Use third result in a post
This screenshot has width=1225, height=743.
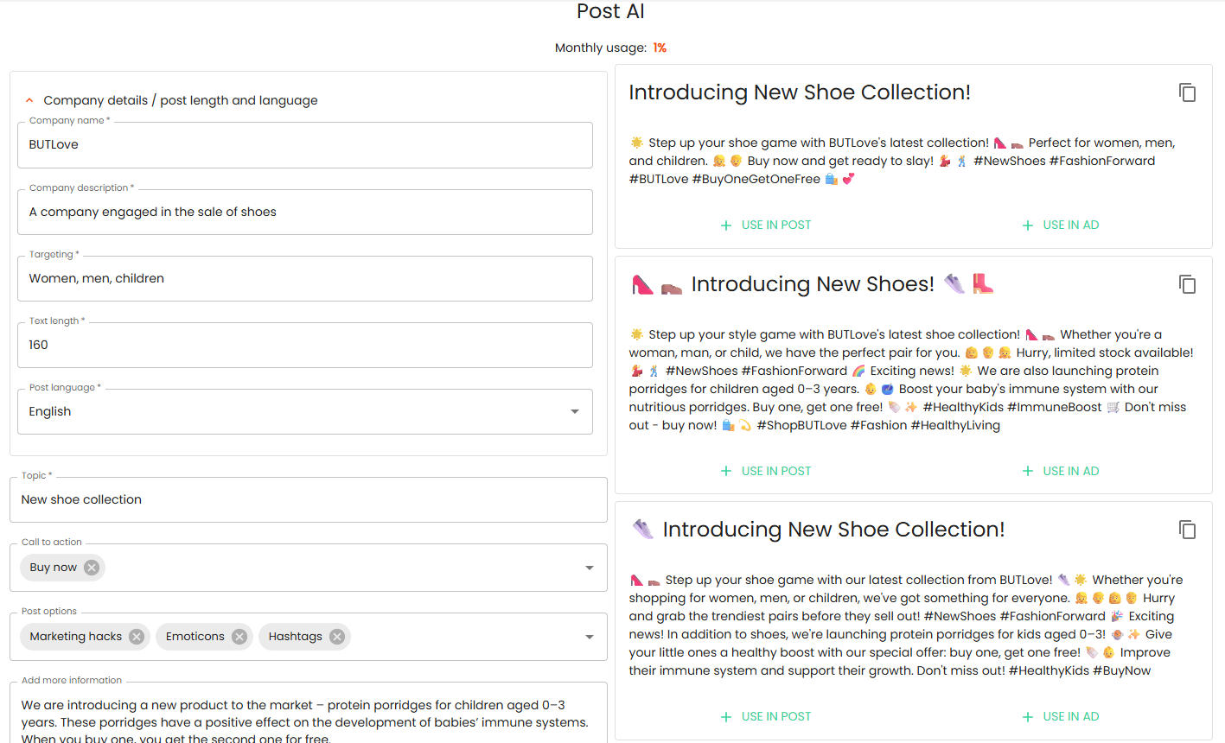click(x=766, y=716)
